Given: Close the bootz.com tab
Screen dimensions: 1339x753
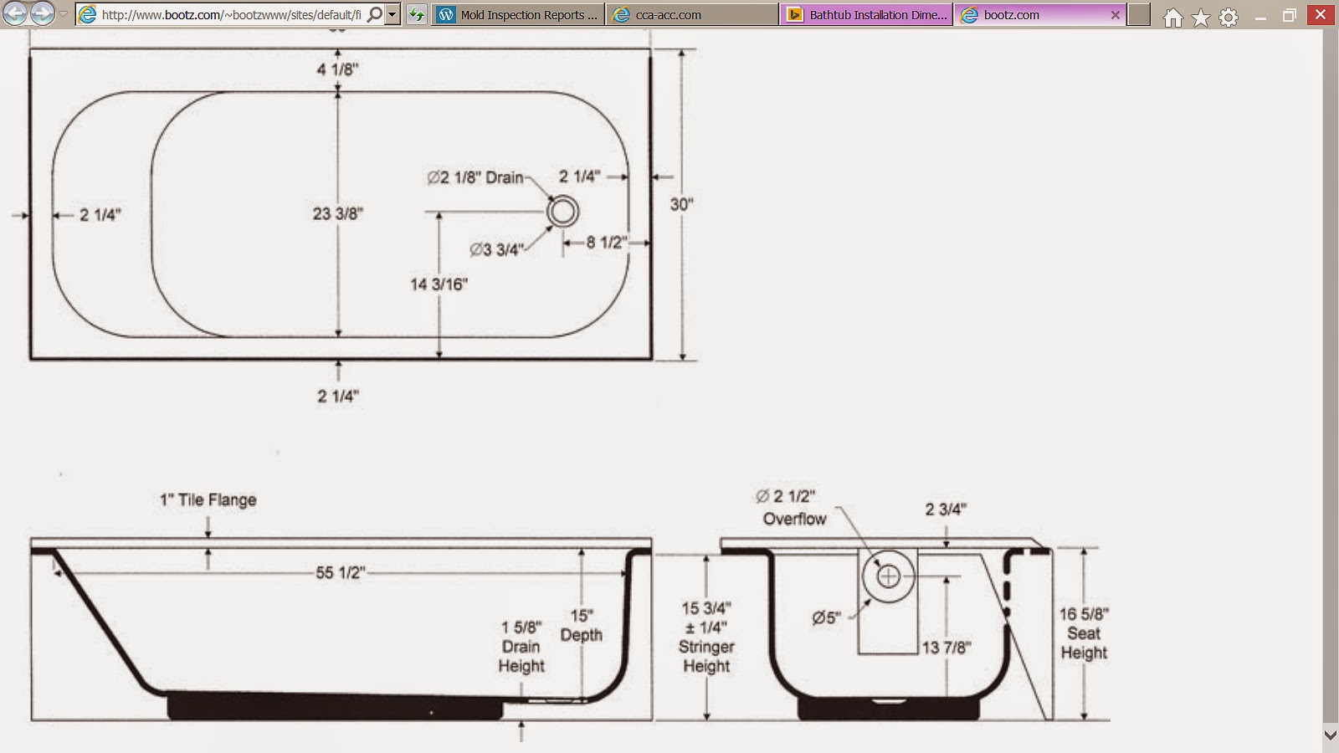Looking at the screenshot, I should pos(1115,14).
